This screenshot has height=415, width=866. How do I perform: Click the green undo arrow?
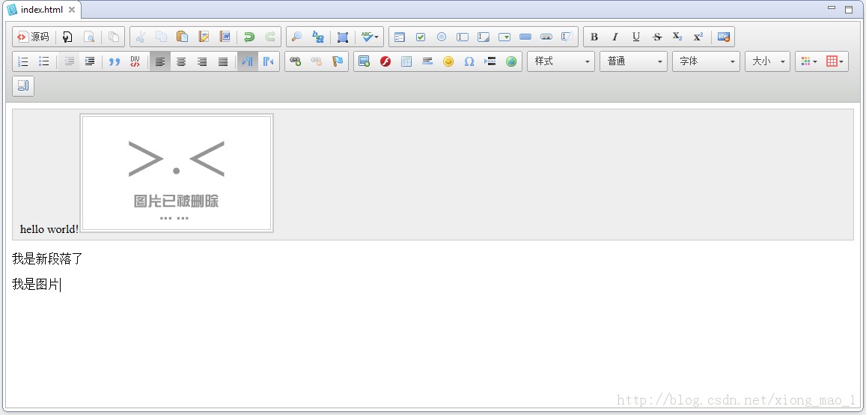point(249,37)
